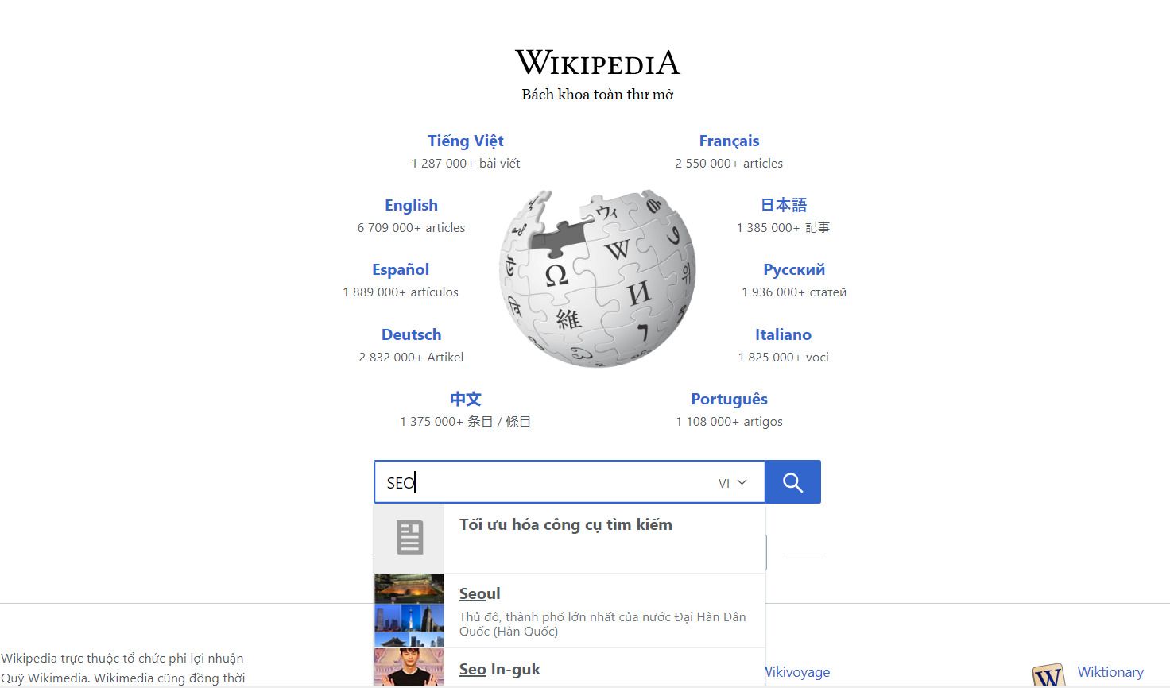The image size is (1170, 688).
Task: Choose the Seo In-guk suggestion
Action: (569, 667)
